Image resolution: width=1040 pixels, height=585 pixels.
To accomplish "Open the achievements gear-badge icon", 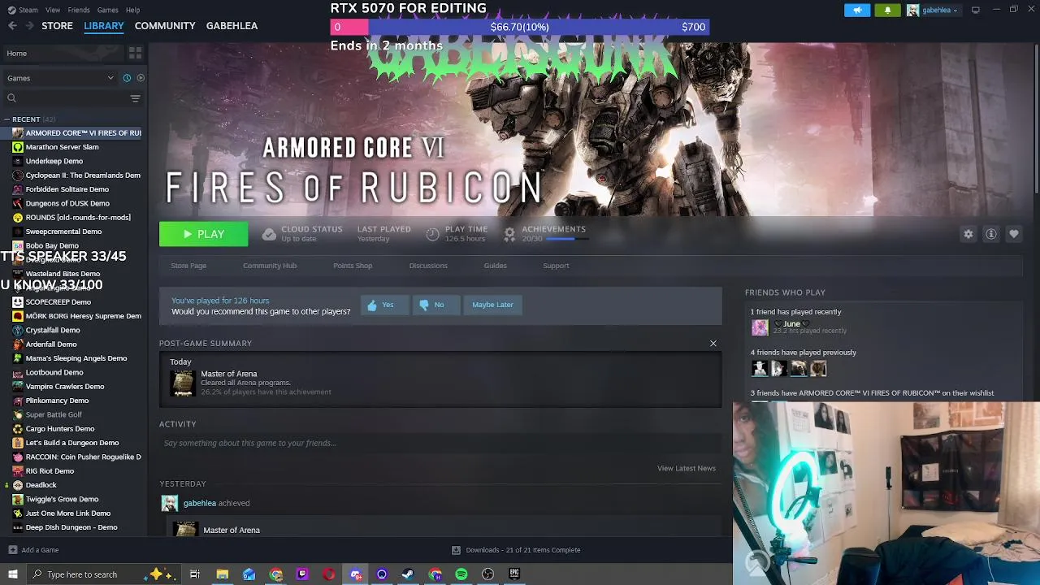I will (x=509, y=234).
